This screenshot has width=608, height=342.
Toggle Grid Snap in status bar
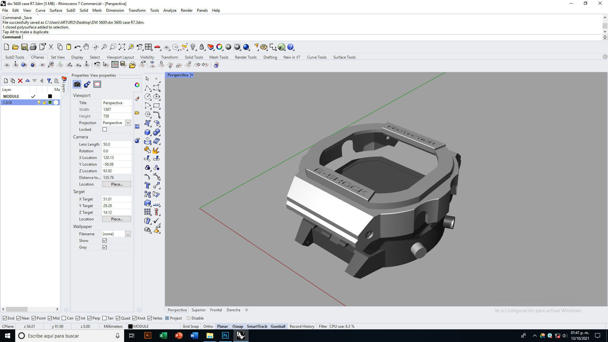click(x=191, y=326)
